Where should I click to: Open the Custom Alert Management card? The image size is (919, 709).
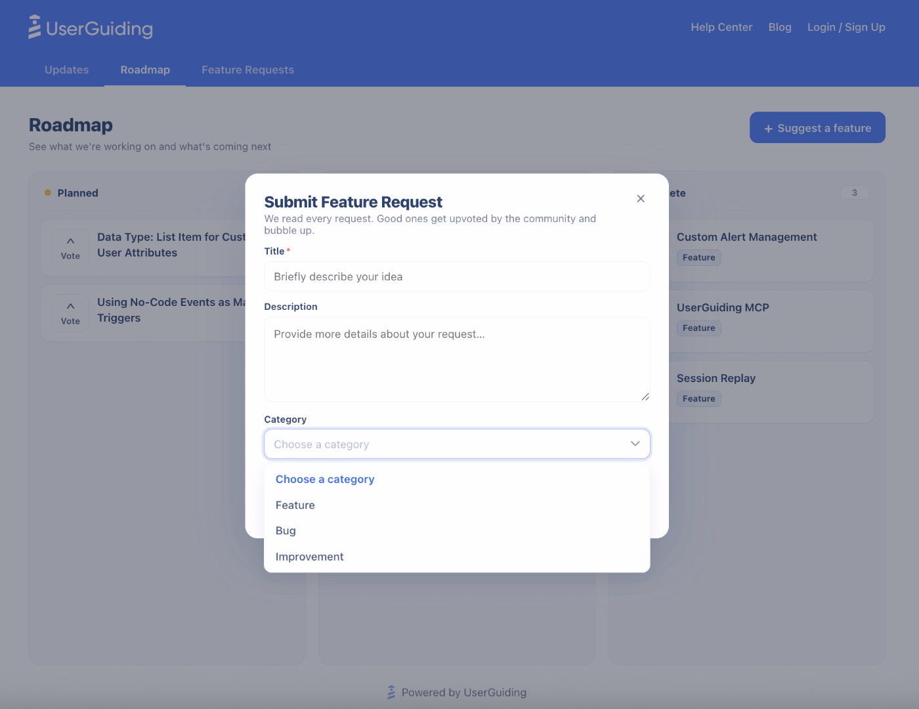771,250
